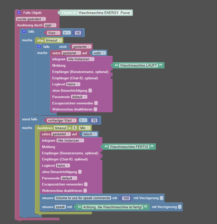
Task: Open Parsemode default dropdown in FERTIG telegram
Action: click(69, 178)
